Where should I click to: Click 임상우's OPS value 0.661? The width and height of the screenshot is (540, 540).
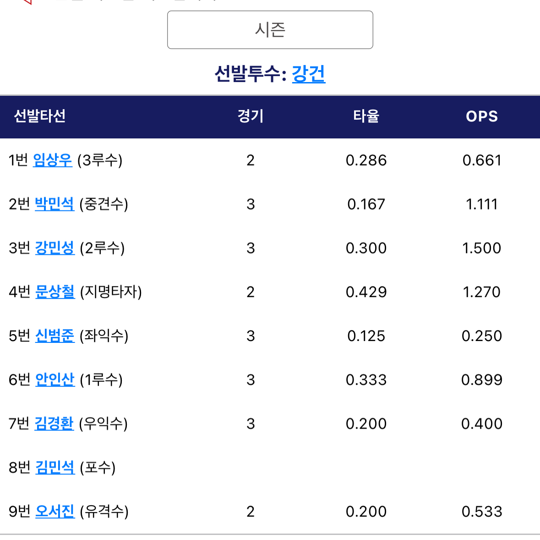tap(481, 160)
